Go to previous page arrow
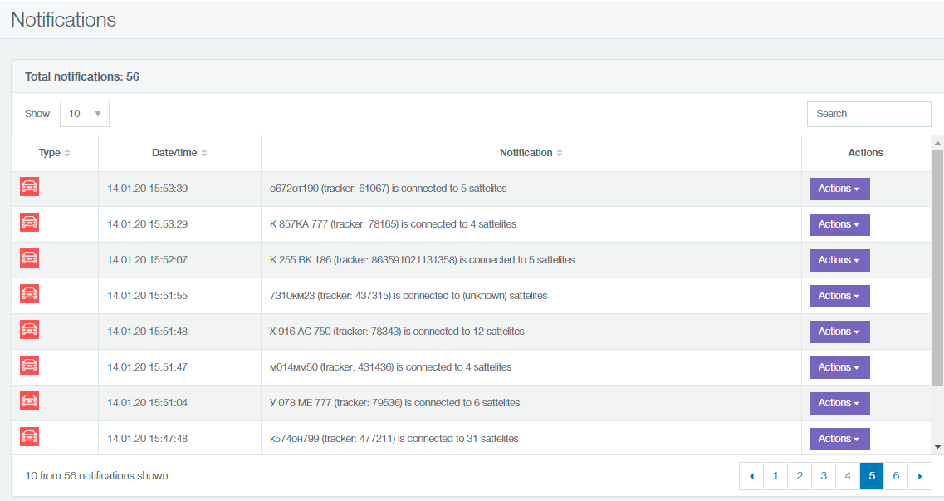The image size is (944, 501). [751, 476]
